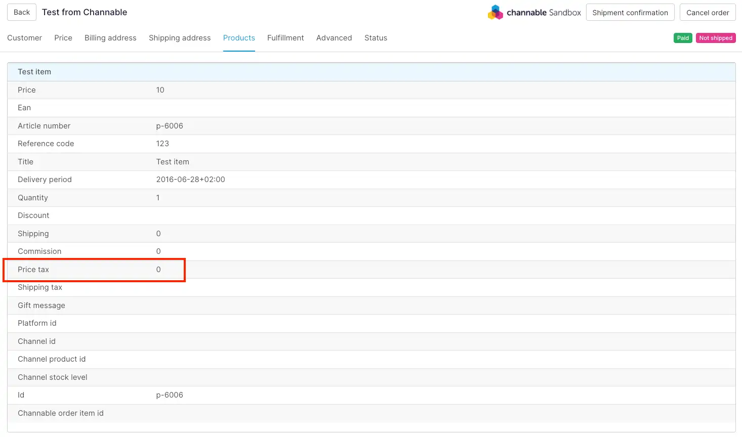The height and width of the screenshot is (437, 742).
Task: Click the Delivery period date value
Action: [x=190, y=180]
